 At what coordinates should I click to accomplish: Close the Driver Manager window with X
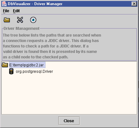(134, 4)
